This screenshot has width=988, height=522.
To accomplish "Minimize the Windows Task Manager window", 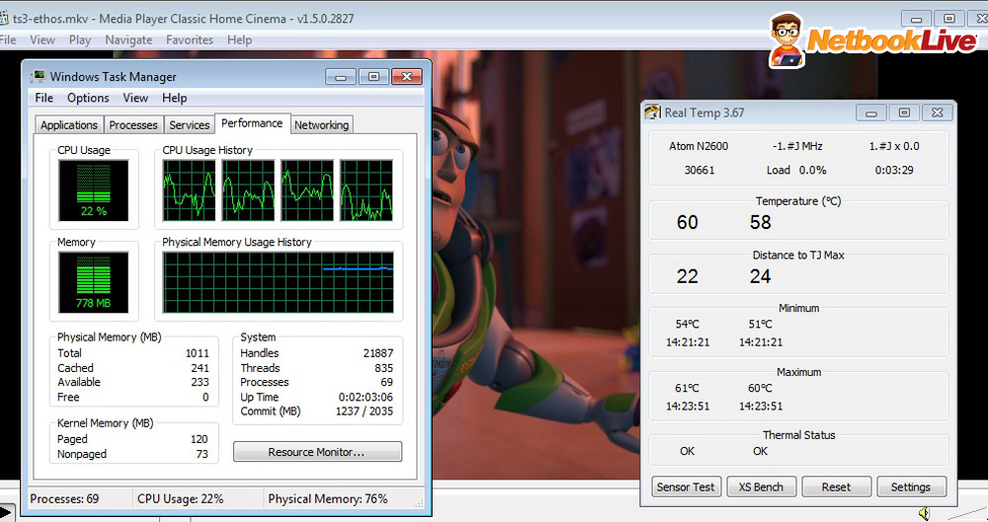I will pos(341,77).
